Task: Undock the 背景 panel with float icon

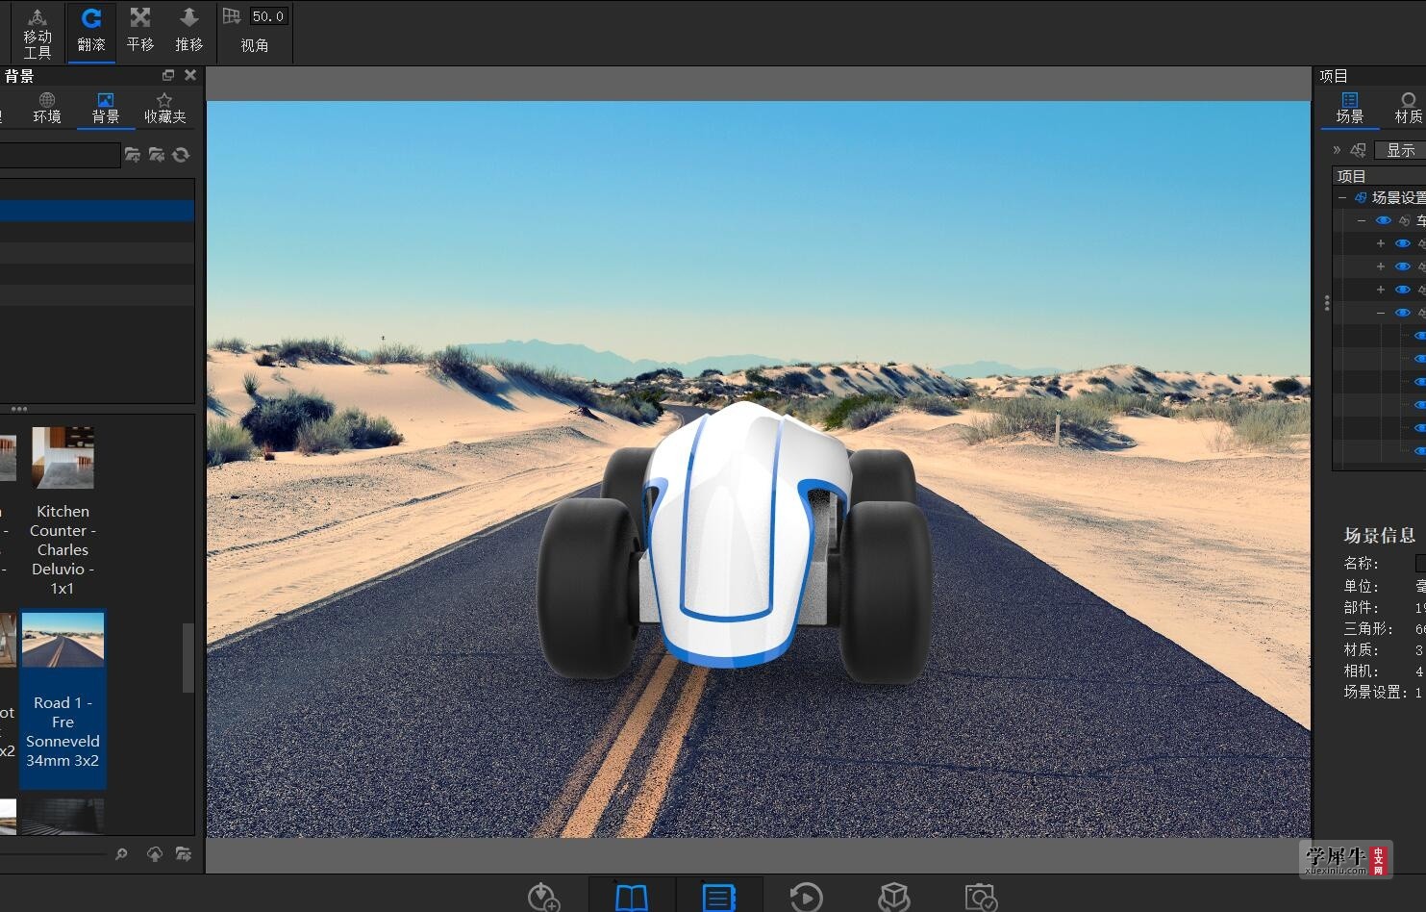Action: click(x=168, y=75)
